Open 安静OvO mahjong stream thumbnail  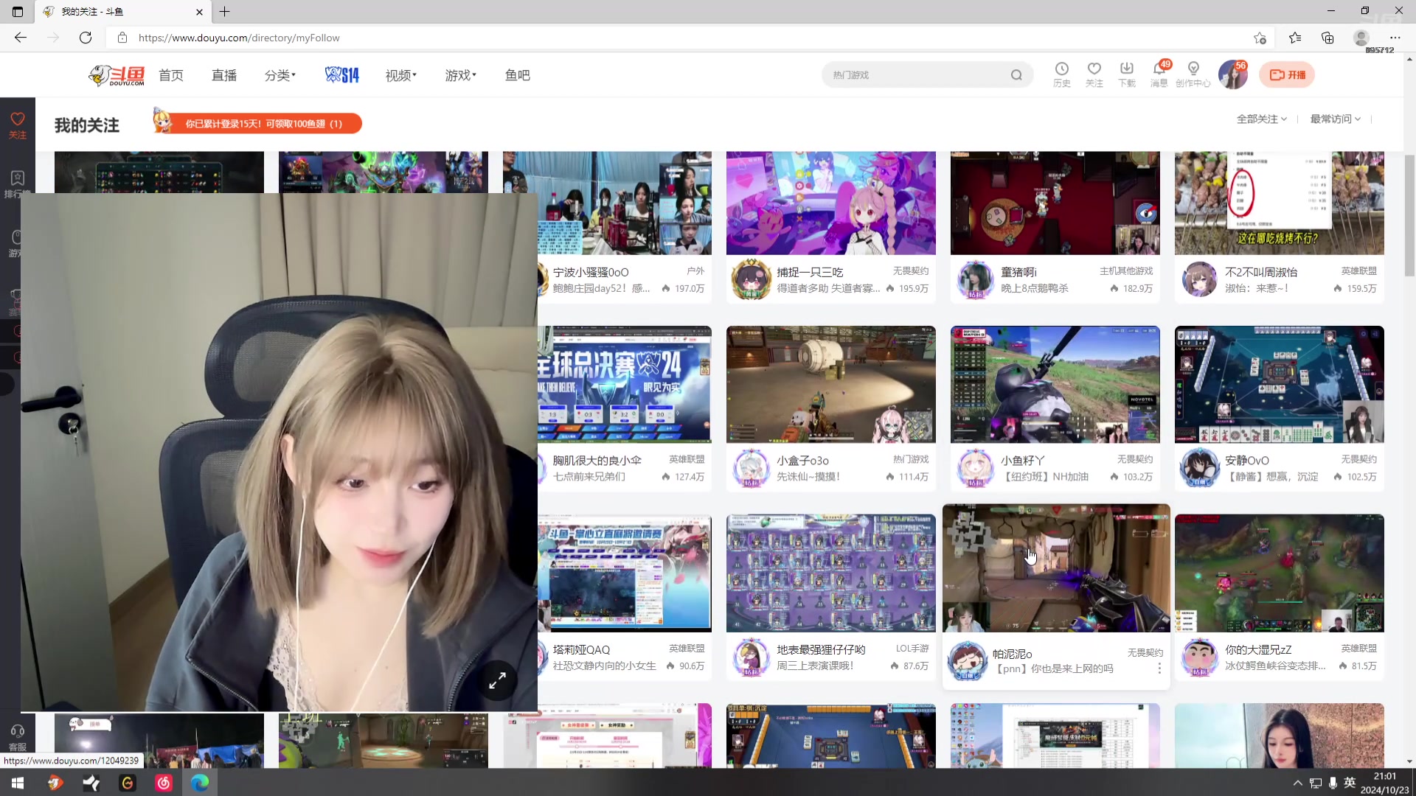(x=1279, y=384)
